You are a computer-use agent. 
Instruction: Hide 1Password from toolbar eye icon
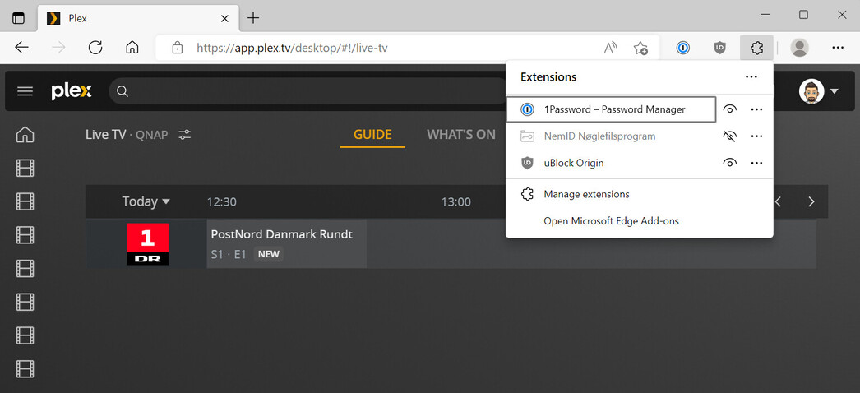(729, 109)
